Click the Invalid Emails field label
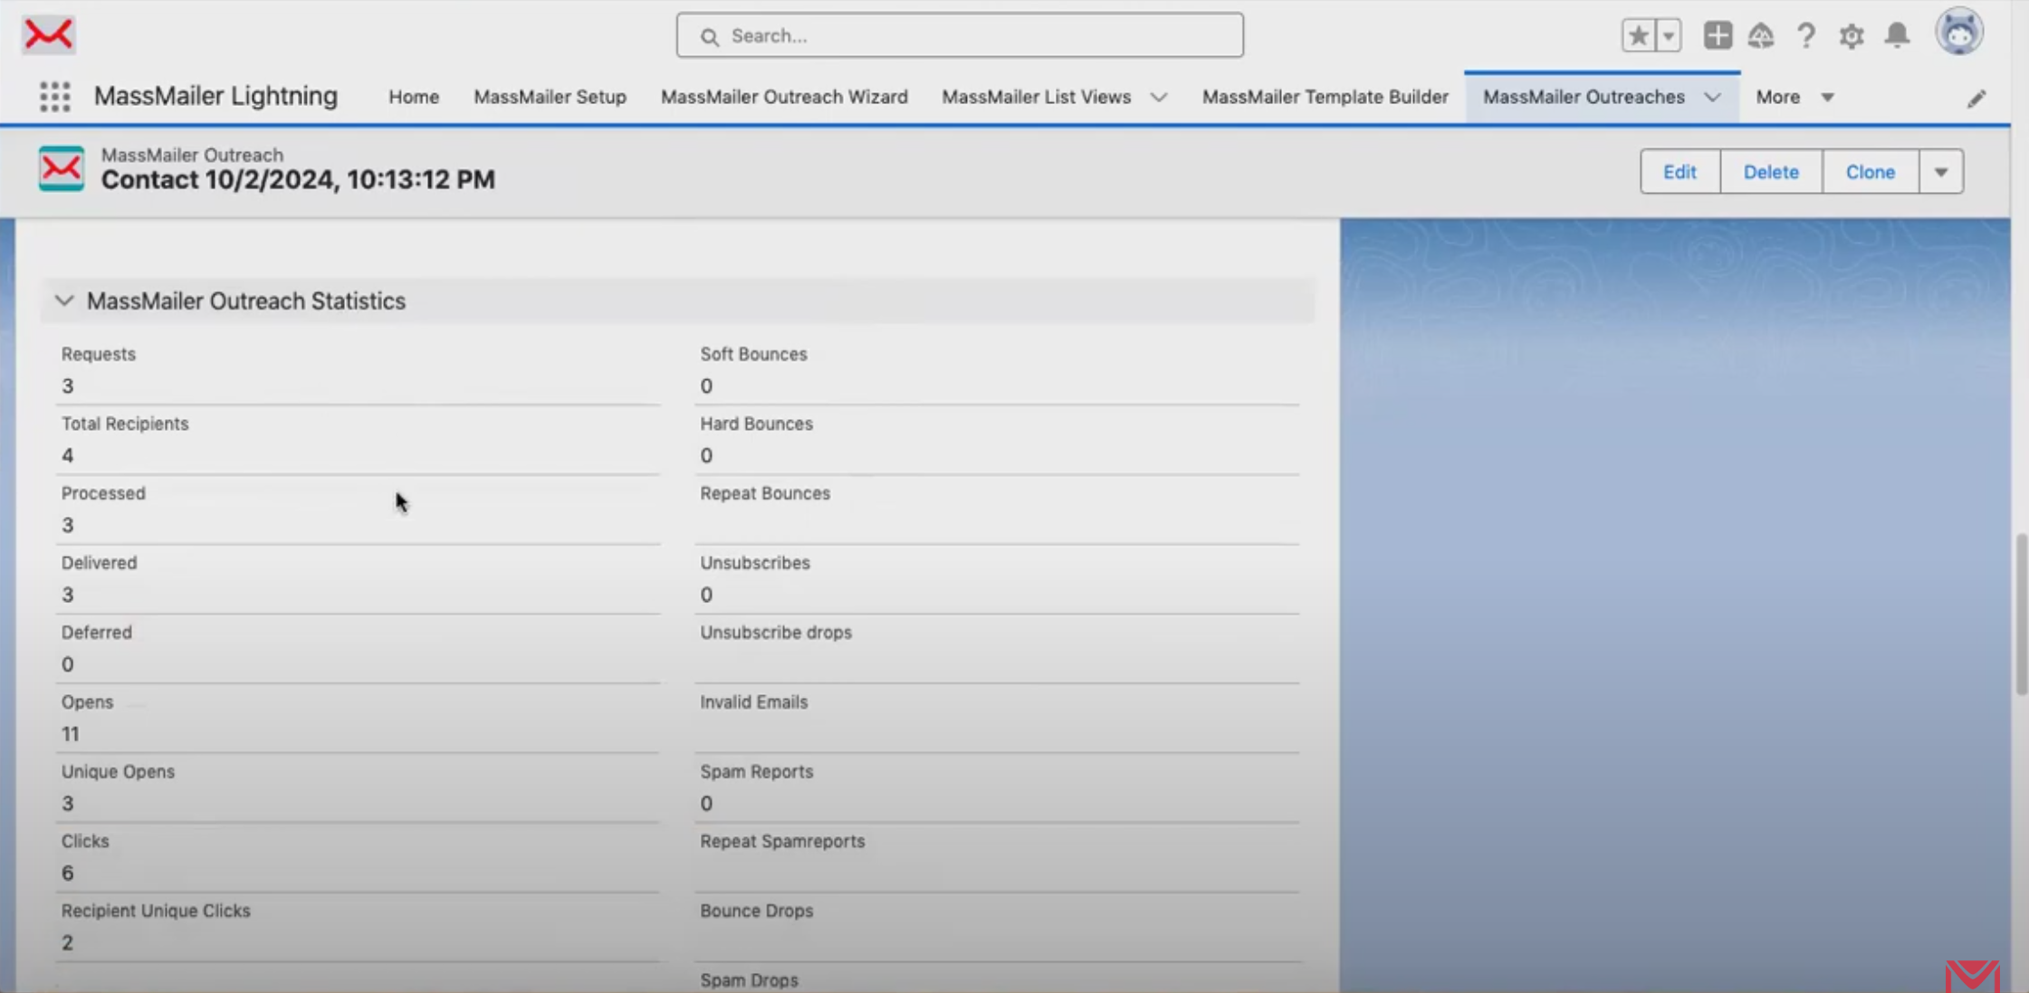Screen dimensions: 2029x993 (753, 702)
